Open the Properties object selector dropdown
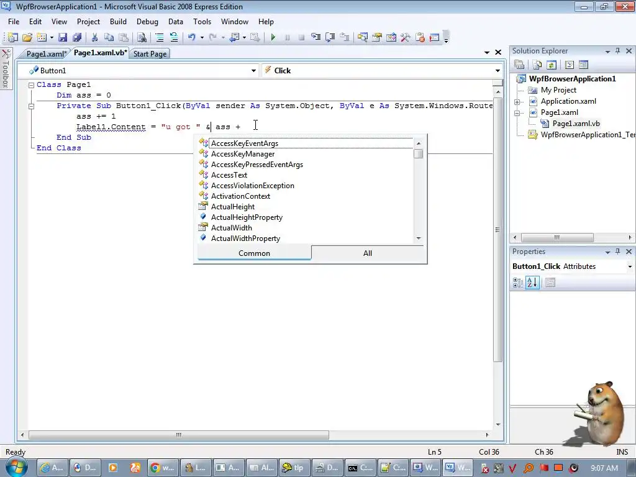Image resolution: width=636 pixels, height=477 pixels. point(630,266)
